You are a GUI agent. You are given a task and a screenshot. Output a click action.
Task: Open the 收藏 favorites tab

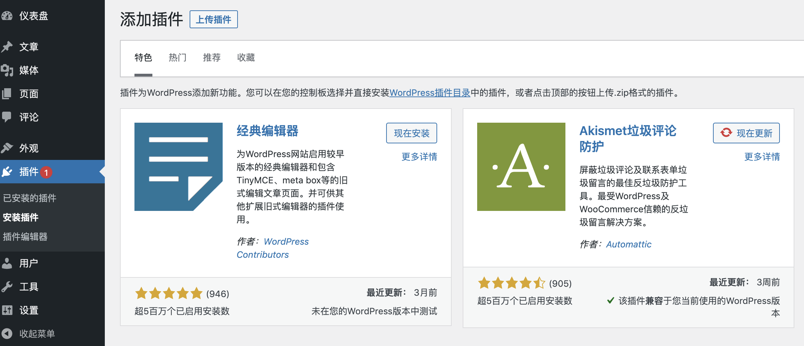[246, 58]
